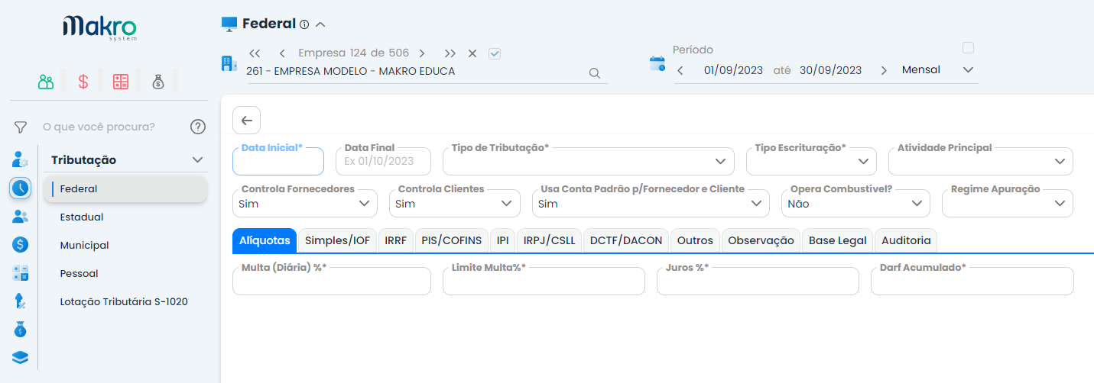Switch to the Base Legal tab
The width and height of the screenshot is (1094, 383).
[x=838, y=240]
